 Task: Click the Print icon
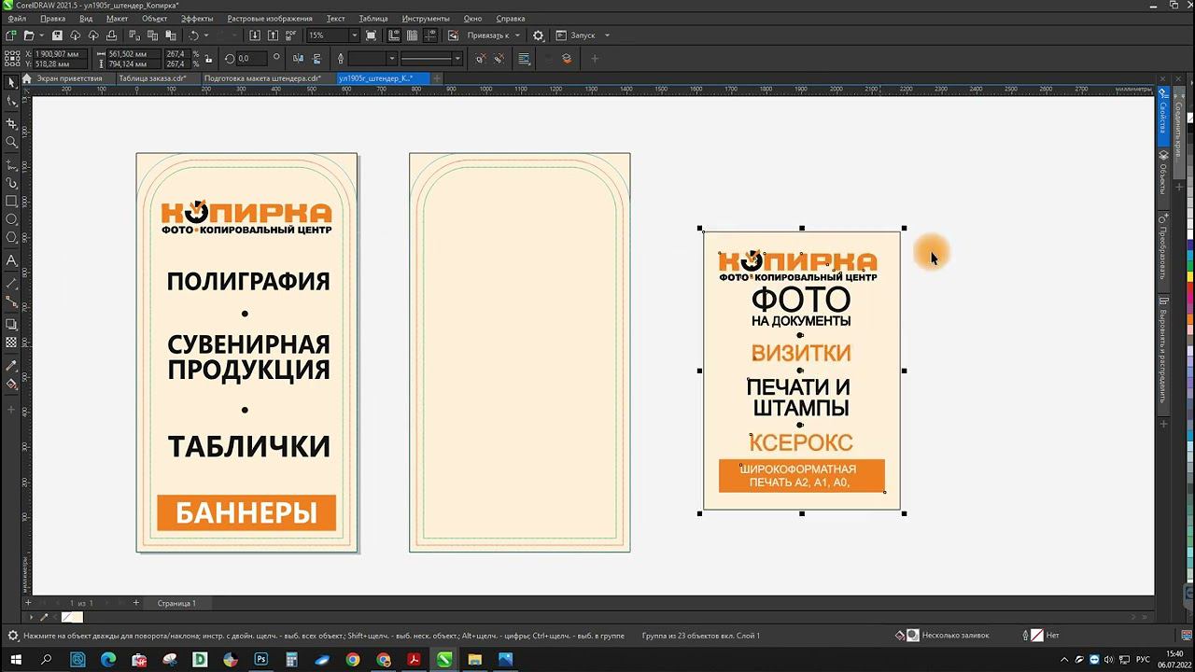point(112,35)
